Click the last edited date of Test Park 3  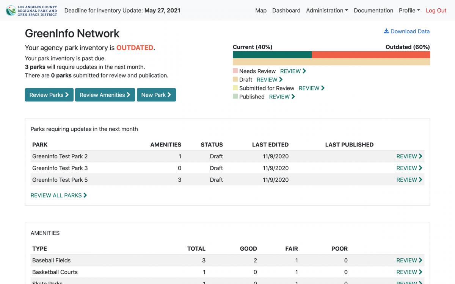(x=276, y=168)
